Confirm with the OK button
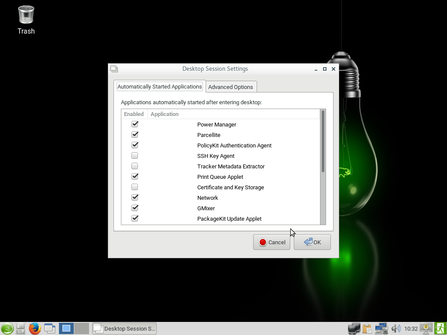The height and width of the screenshot is (335, 447). pos(312,242)
